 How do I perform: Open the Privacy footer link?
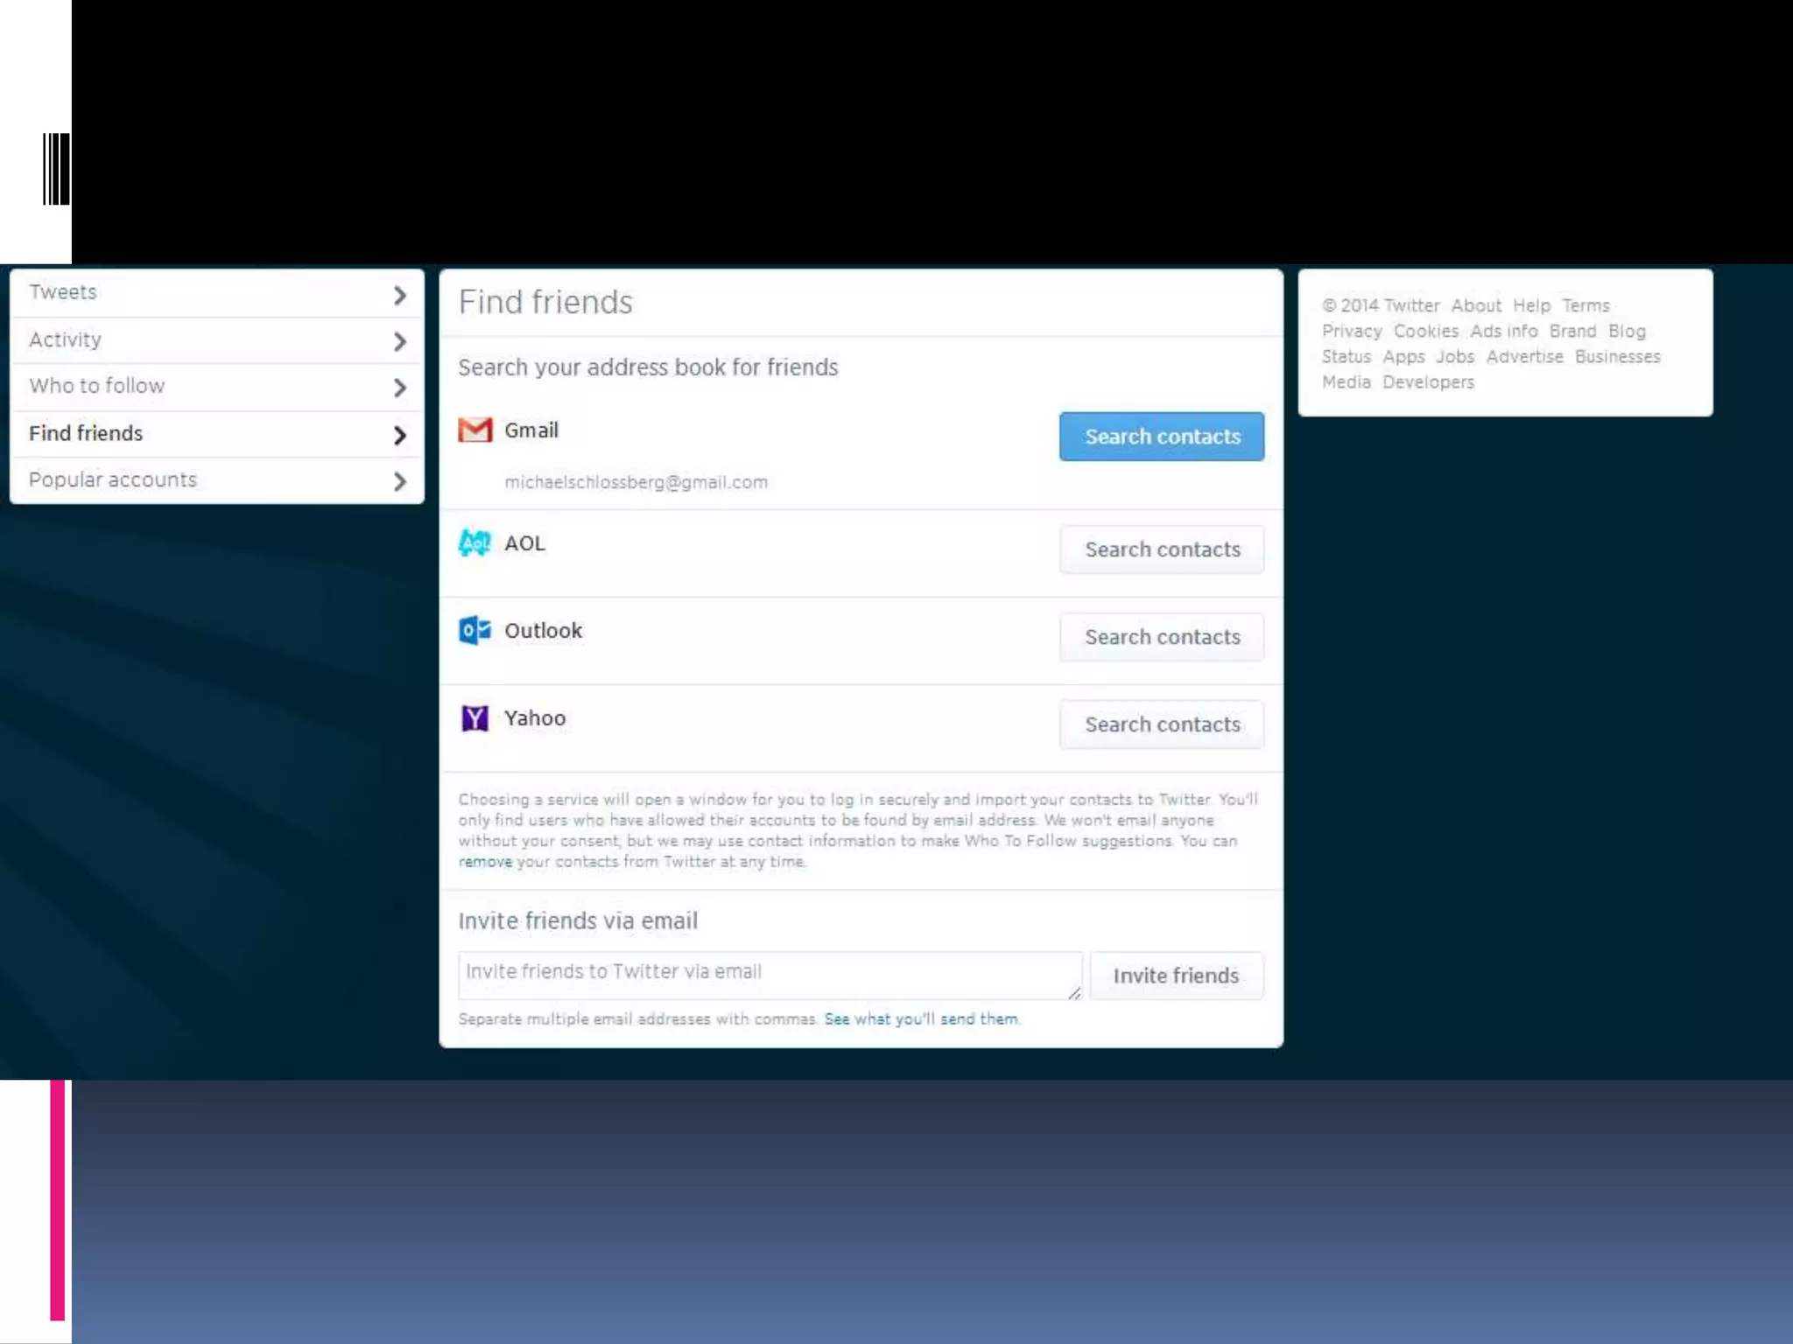point(1351,332)
